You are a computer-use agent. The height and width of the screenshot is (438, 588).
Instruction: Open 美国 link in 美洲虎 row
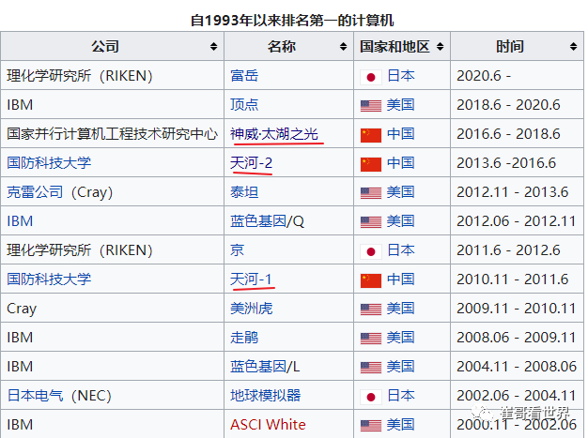pyautogui.click(x=401, y=308)
